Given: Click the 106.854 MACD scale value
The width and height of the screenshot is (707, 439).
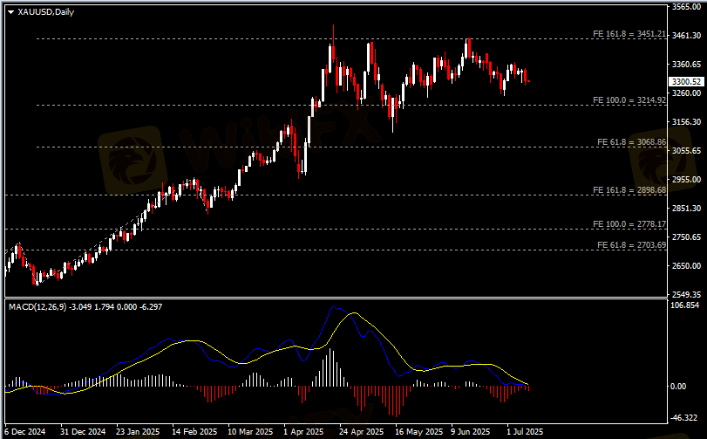Looking at the screenshot, I should click(685, 305).
